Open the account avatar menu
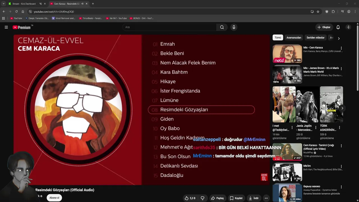 coord(348,27)
